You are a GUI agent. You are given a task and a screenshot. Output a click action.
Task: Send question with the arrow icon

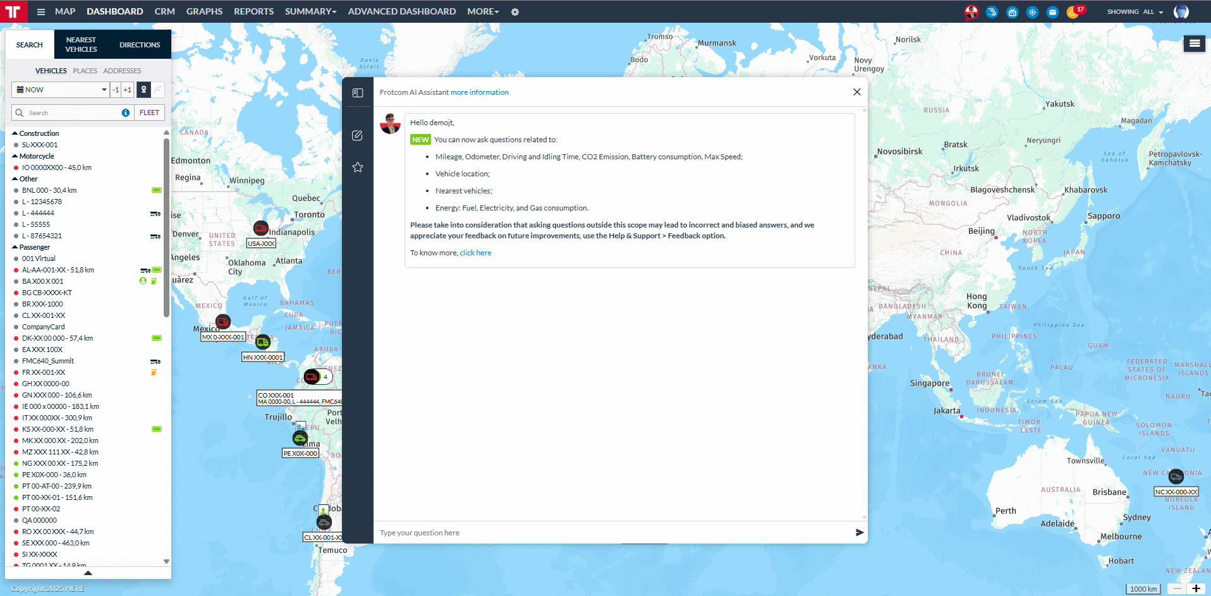860,533
